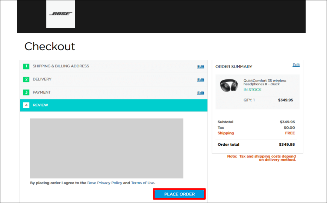Screen dimensions: 327x203
Task: Click the IN STOCK status text
Action: point(252,90)
